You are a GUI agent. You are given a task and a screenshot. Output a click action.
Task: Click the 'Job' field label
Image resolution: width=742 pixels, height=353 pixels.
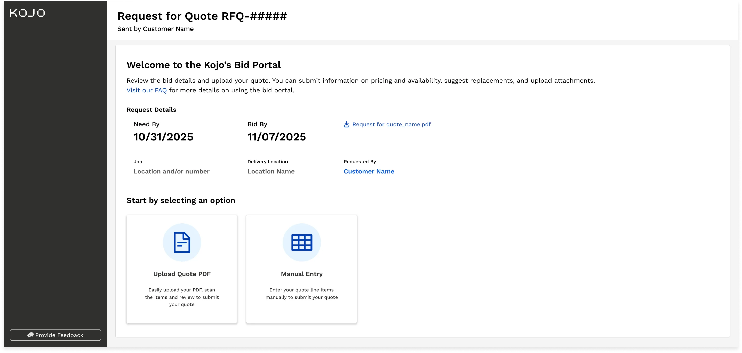click(x=138, y=162)
